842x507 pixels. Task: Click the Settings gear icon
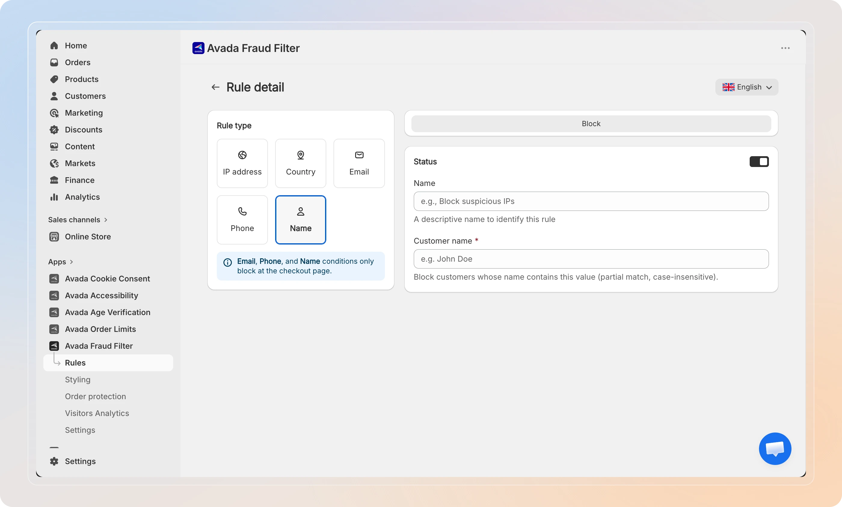(54, 461)
